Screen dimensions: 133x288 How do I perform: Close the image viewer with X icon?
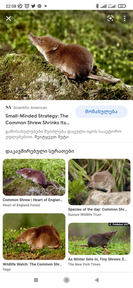(x=8, y=18)
